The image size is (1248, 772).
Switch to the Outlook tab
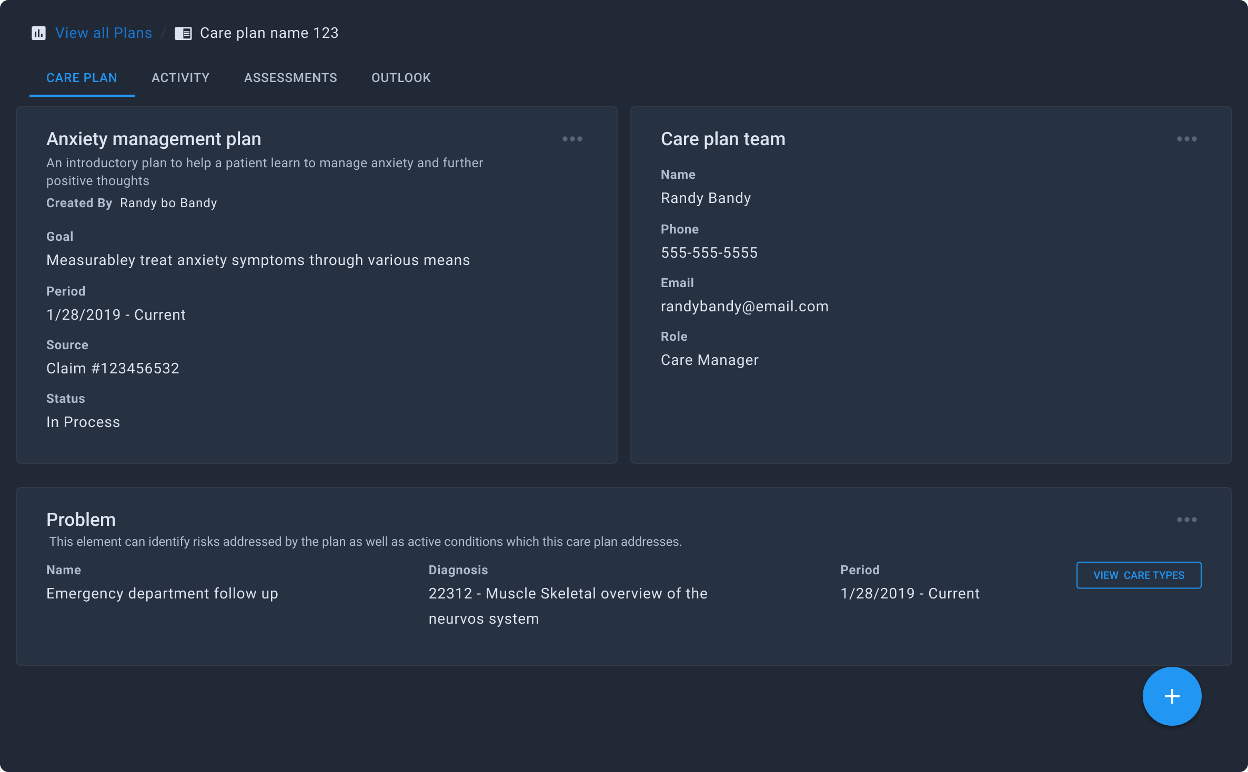tap(401, 78)
